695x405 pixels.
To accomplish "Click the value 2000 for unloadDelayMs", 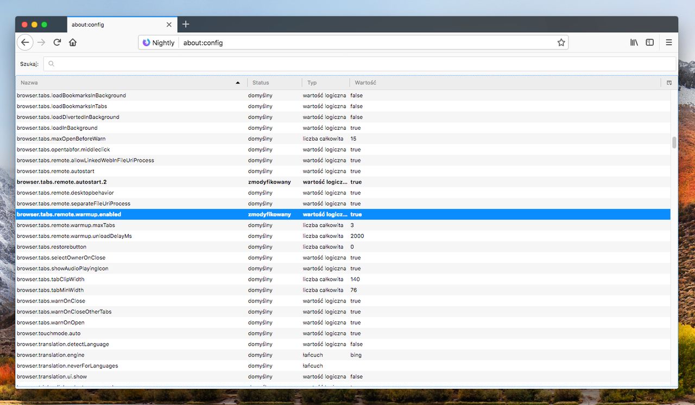I will (x=357, y=236).
